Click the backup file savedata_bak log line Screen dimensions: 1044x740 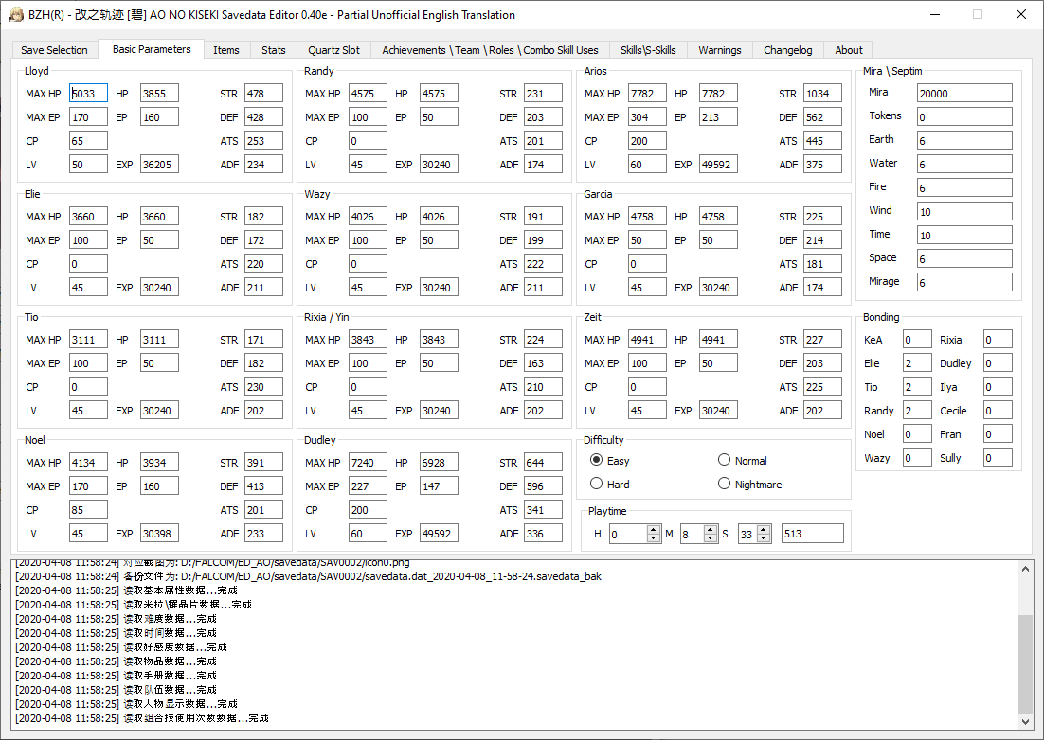point(308,575)
